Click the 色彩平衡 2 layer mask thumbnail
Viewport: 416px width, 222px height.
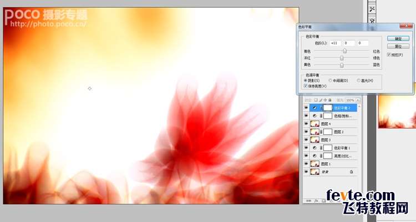(328, 108)
